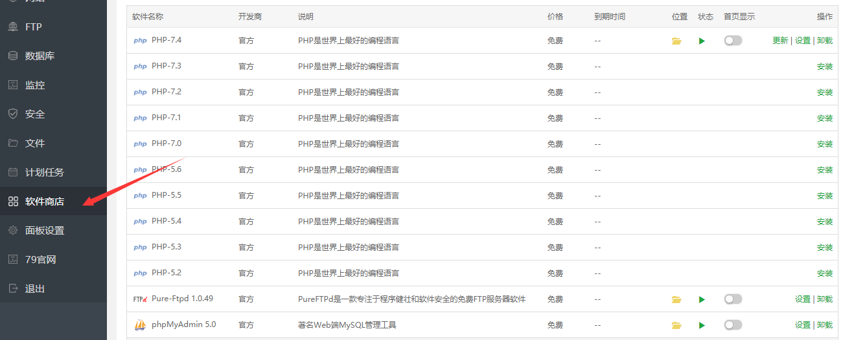Click 安装 for PHP-5.2
Screen dimensions: 843x340
coord(825,273)
